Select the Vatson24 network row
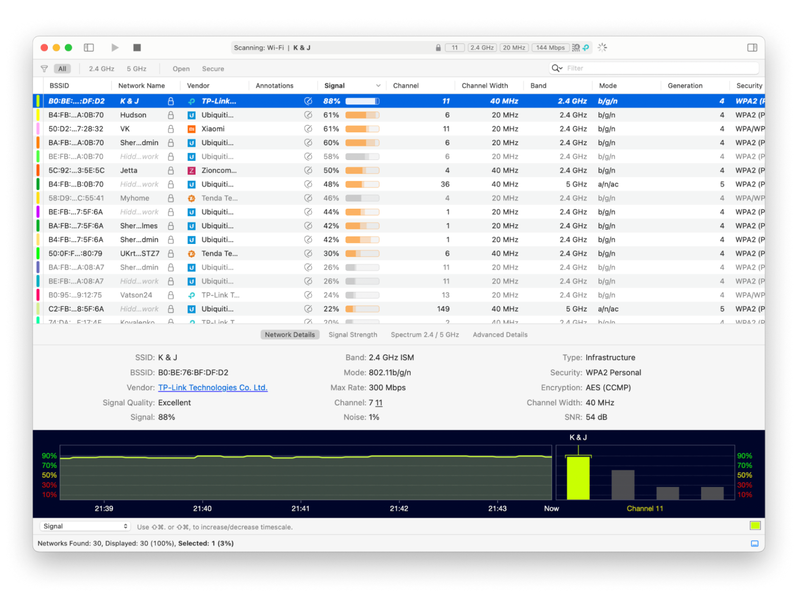 [x=399, y=295]
